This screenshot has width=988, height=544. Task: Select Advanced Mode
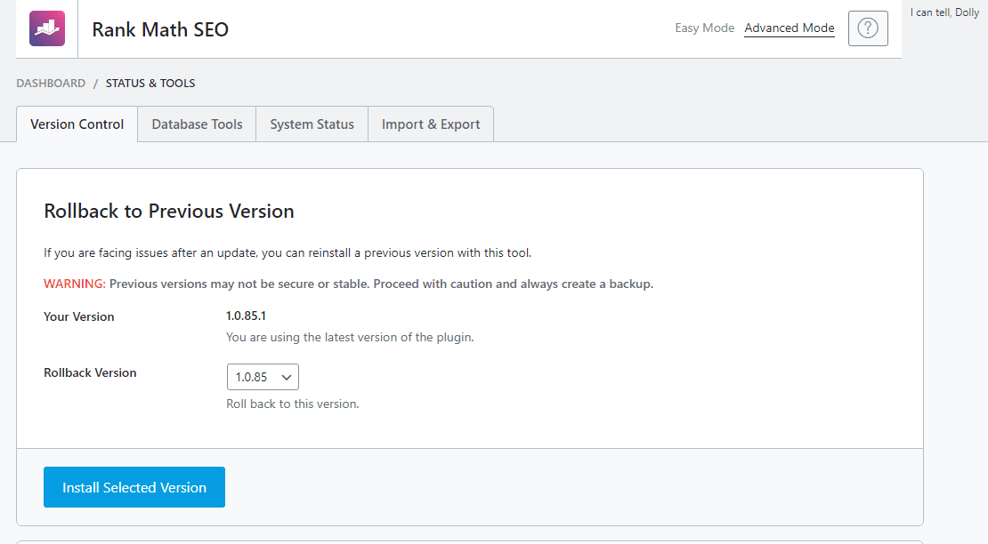pyautogui.click(x=790, y=28)
